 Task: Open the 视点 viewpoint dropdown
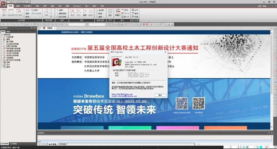[x=35, y=10]
